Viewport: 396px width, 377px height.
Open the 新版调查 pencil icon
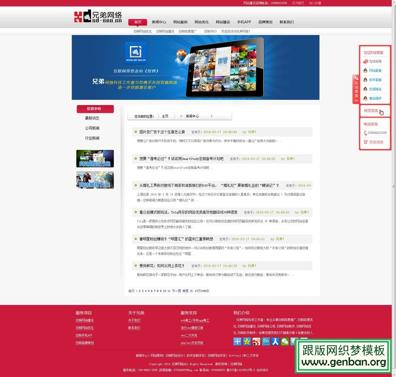[366, 142]
